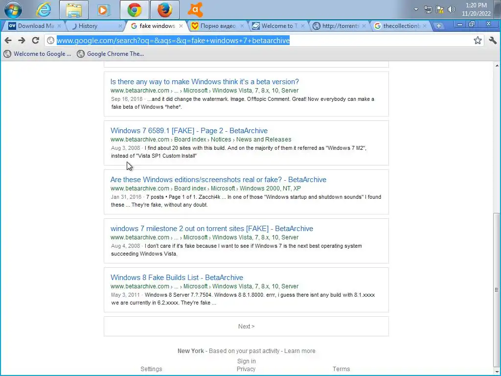Close the thecollectionb tab
The image size is (501, 376).
point(425,26)
